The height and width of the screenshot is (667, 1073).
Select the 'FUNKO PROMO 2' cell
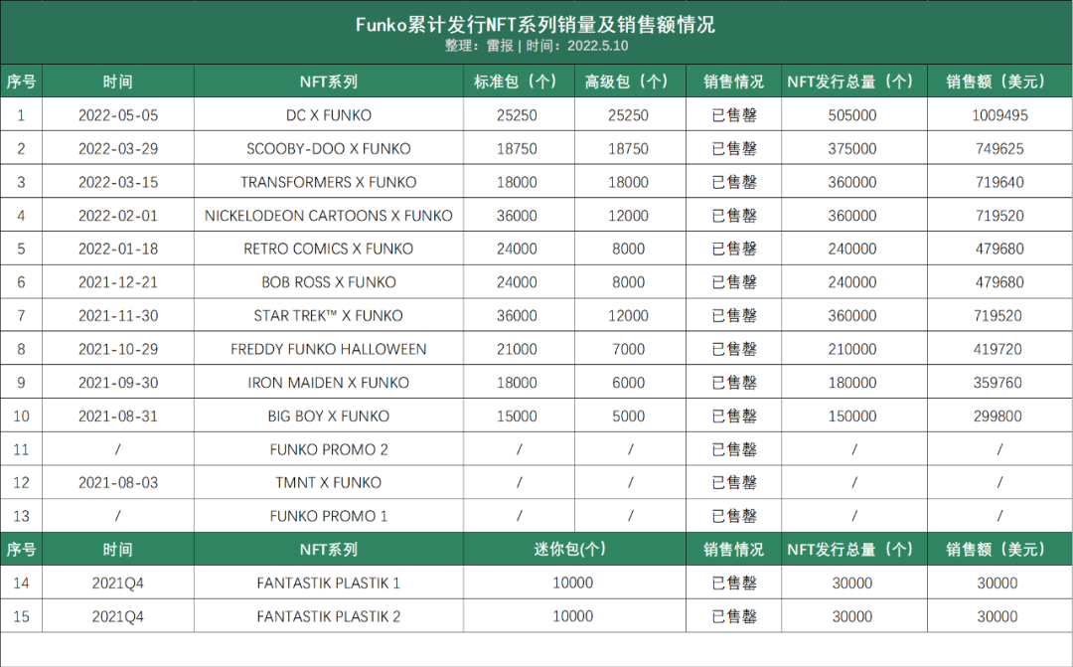[x=328, y=449]
